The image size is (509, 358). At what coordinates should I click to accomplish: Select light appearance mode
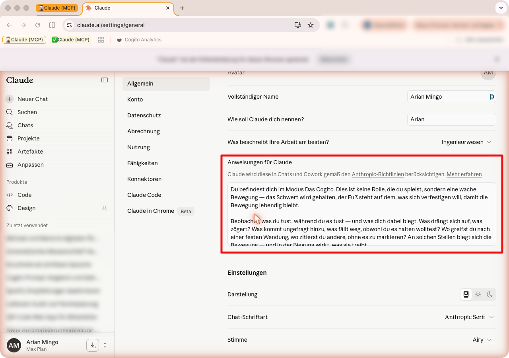tap(478, 294)
